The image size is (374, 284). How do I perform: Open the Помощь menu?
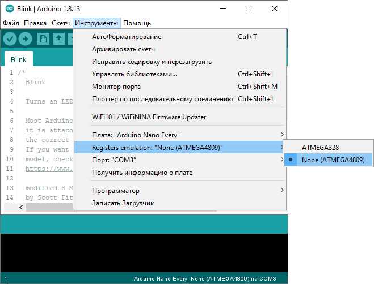[x=137, y=23]
